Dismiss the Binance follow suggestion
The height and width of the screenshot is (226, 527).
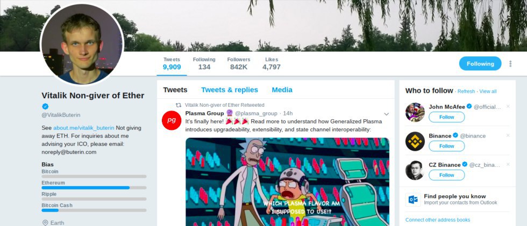508,135
